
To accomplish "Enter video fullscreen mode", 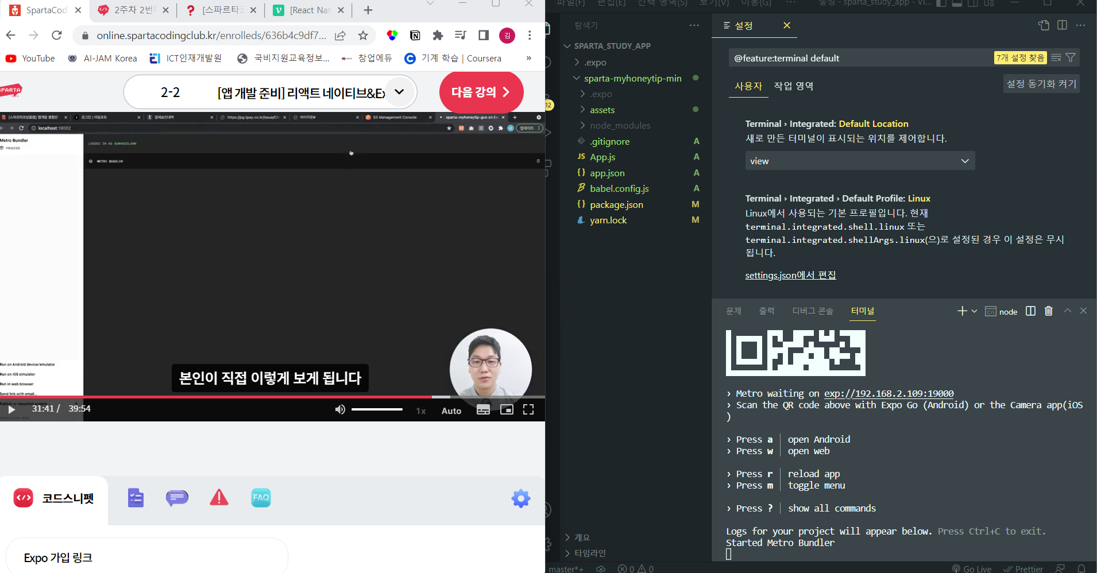I will pos(528,409).
